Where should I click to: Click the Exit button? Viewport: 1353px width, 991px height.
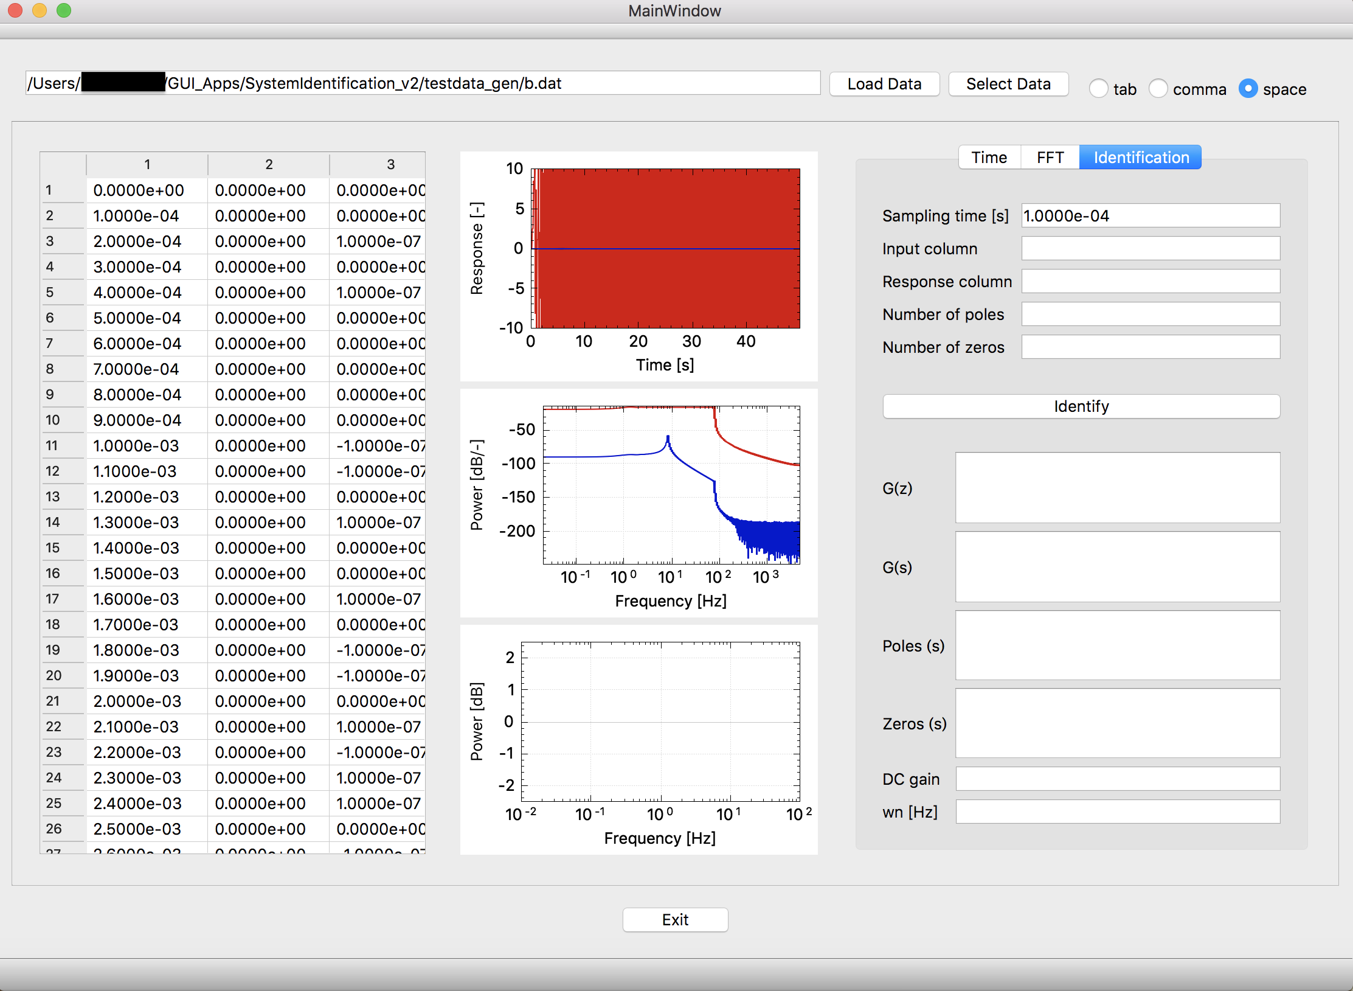pyautogui.click(x=675, y=920)
